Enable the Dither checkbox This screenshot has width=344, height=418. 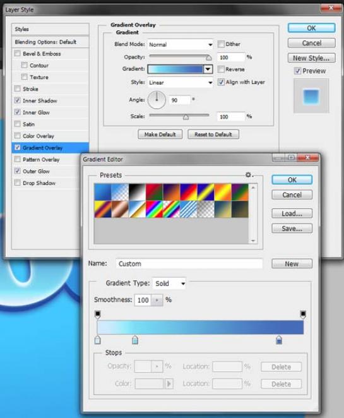point(221,44)
